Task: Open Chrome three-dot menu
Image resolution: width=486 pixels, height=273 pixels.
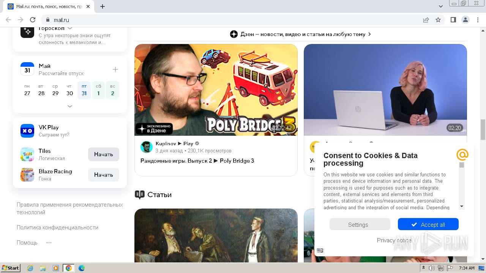Action: [477, 20]
